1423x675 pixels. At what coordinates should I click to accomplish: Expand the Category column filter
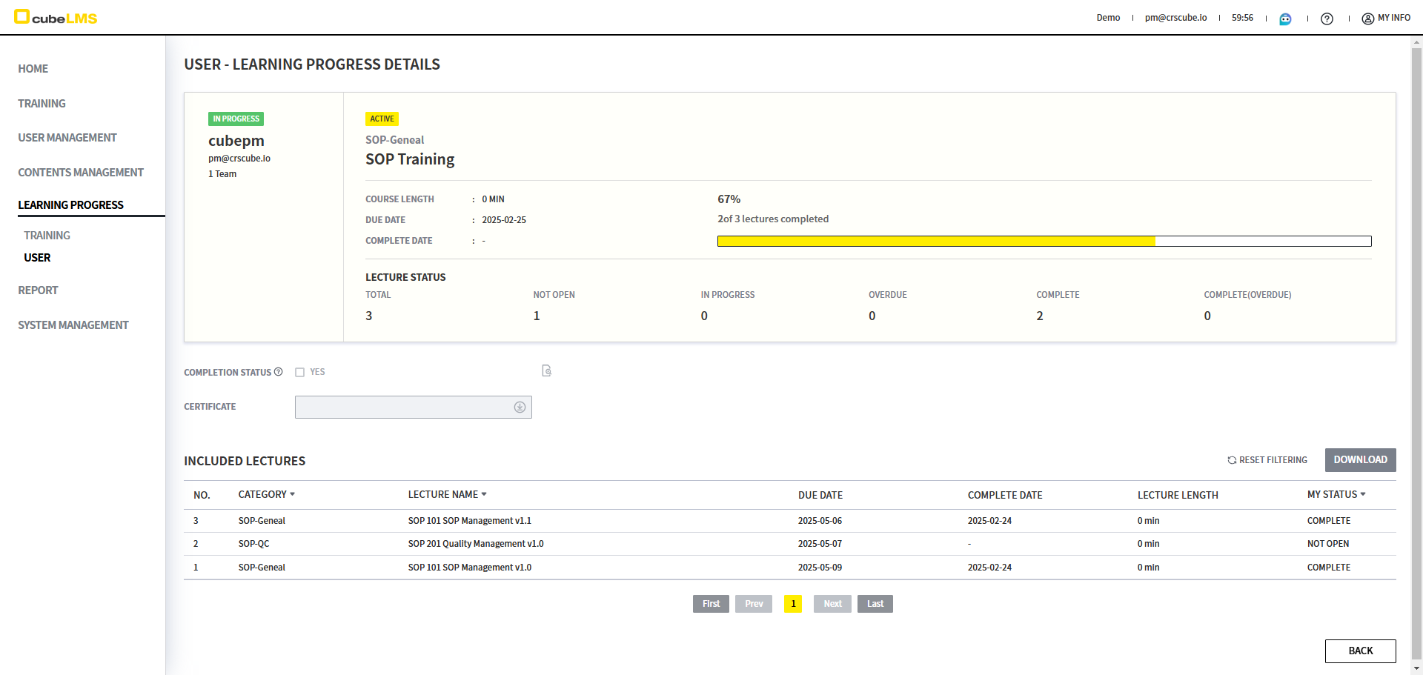coord(293,494)
